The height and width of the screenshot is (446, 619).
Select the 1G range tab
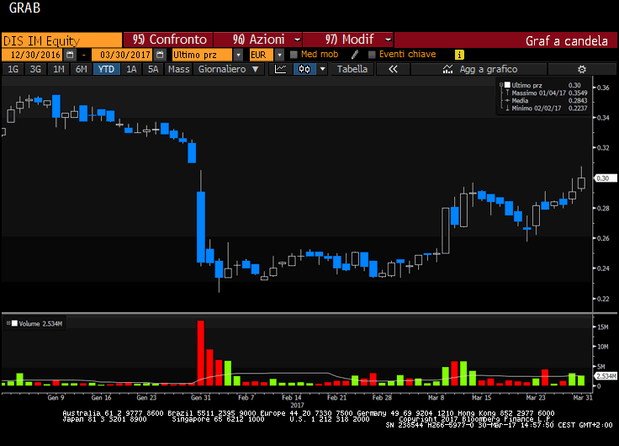(13, 69)
